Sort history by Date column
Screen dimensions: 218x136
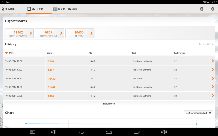(x=24, y=53)
